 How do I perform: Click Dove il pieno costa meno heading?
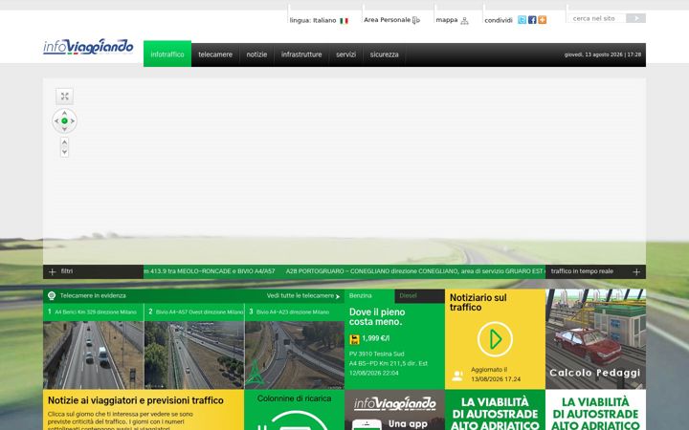(x=377, y=317)
